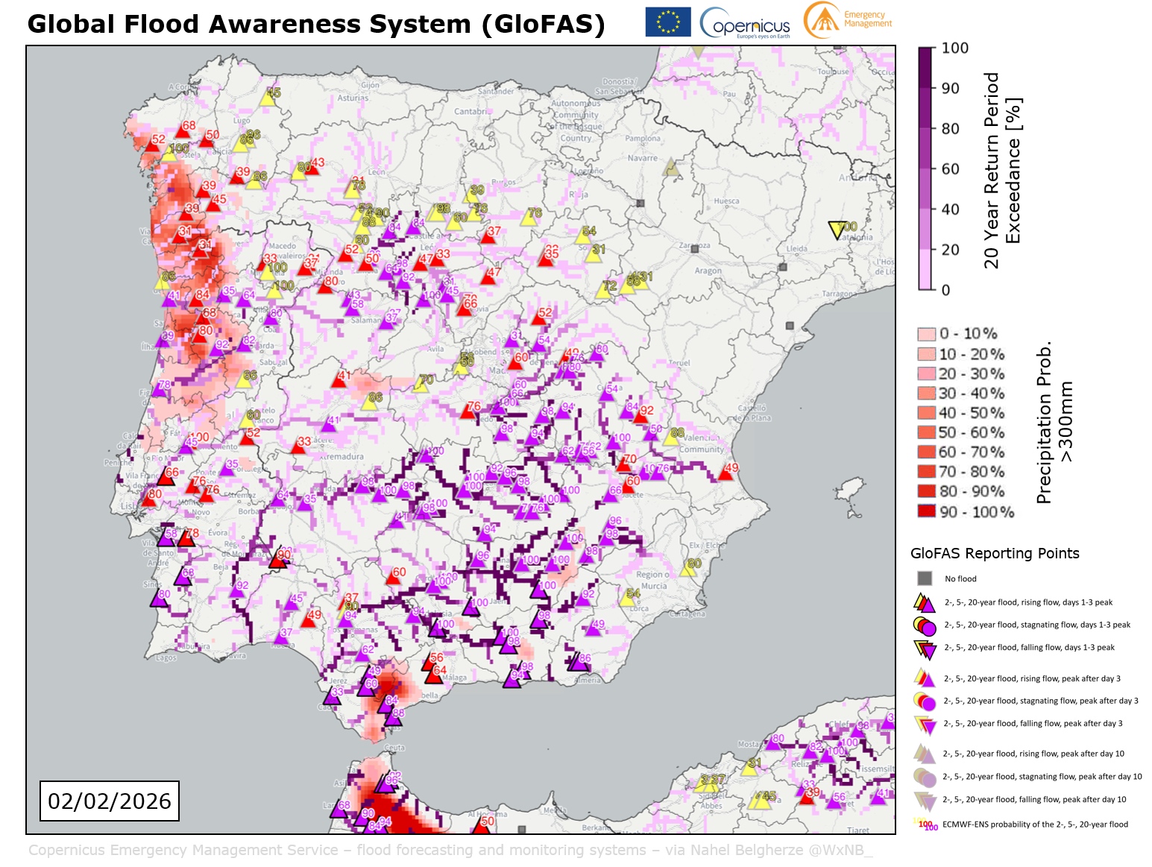The width and height of the screenshot is (1152, 867).
Task: Click the 02/02/2026 date box
Action: (110, 801)
